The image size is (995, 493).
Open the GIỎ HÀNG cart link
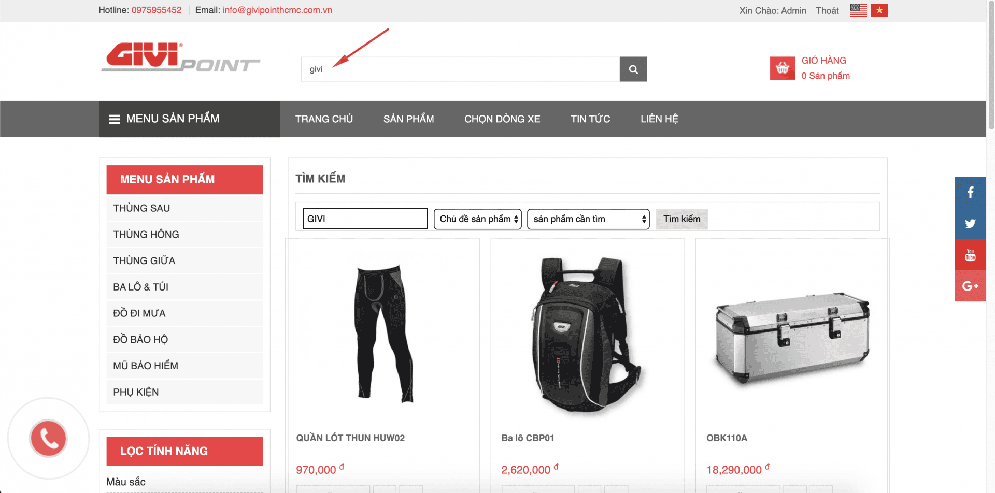coord(823,61)
